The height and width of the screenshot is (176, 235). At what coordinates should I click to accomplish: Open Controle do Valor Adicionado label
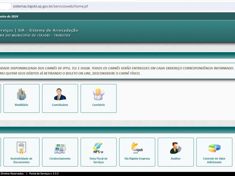214,160
